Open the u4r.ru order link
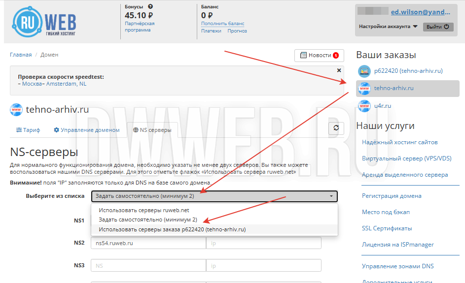 coord(383,106)
